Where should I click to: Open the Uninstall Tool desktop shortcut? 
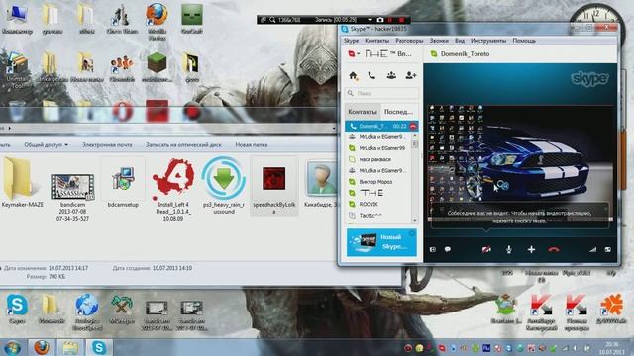pos(17,69)
